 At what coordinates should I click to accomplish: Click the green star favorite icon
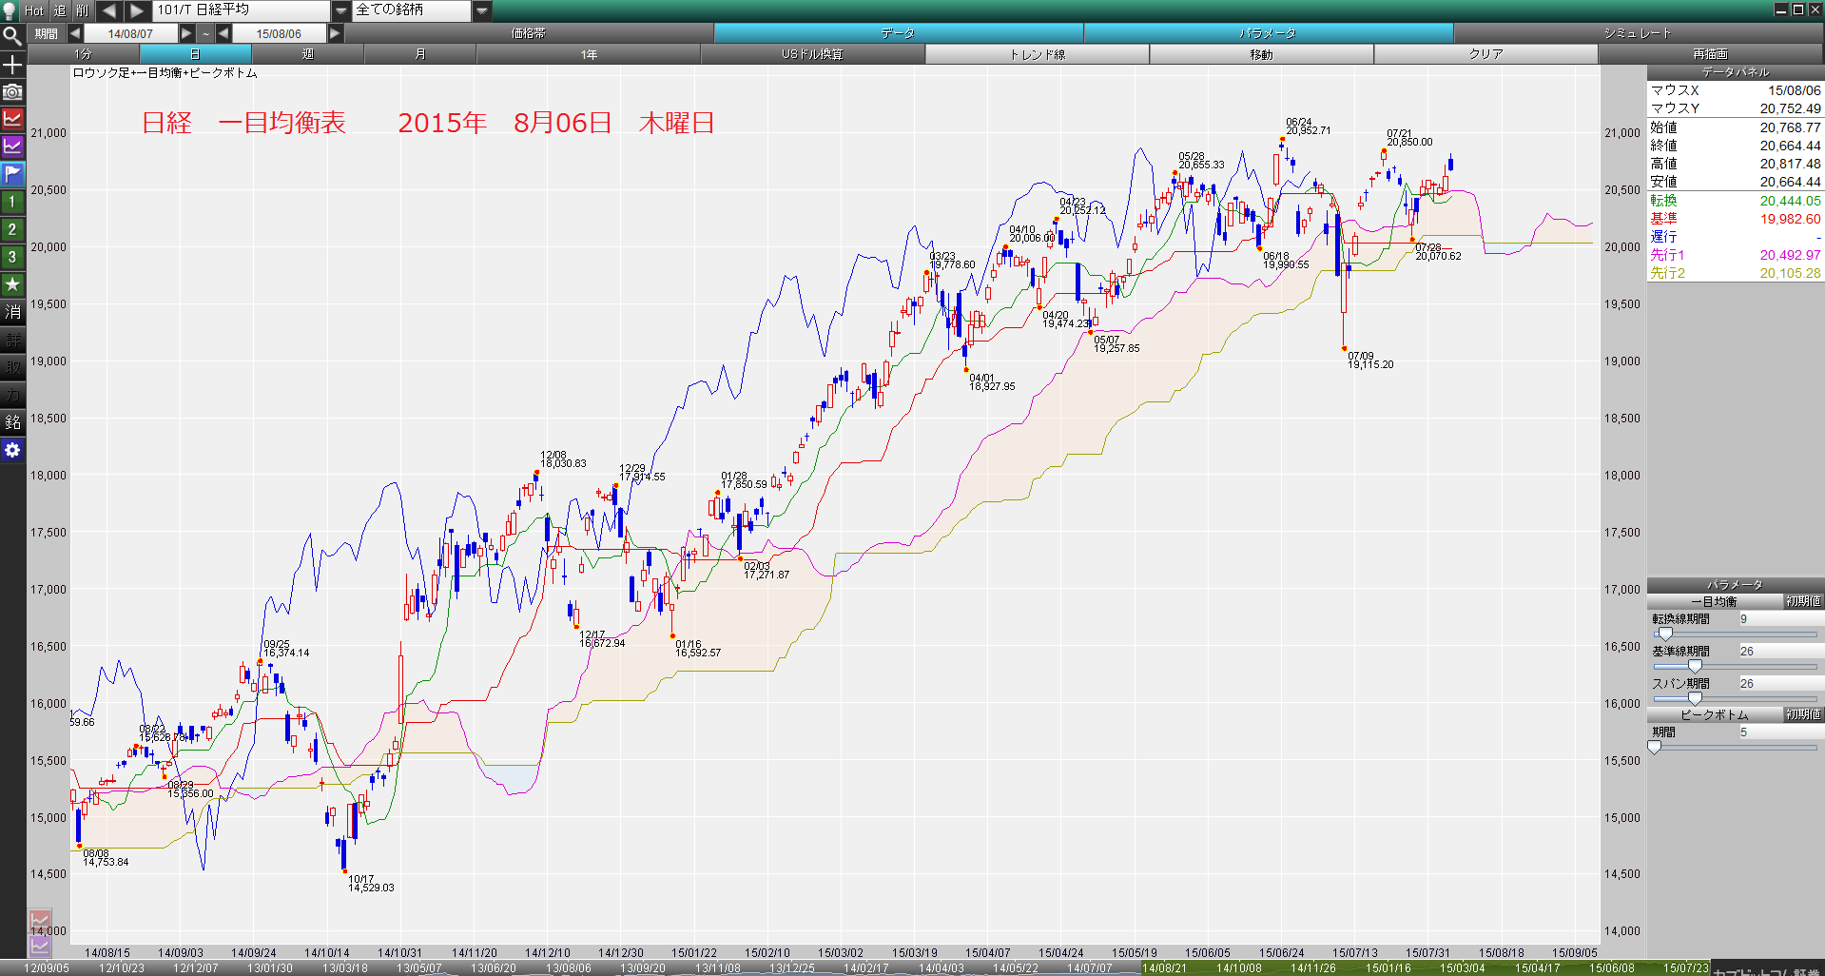click(x=12, y=284)
